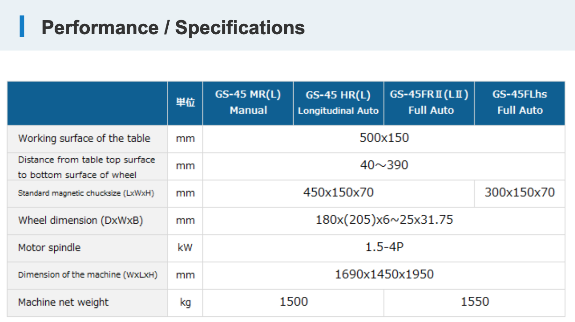Screen dimensions: 575x322
Task: Click the 40～390 distance value
Action: pyautogui.click(x=384, y=165)
